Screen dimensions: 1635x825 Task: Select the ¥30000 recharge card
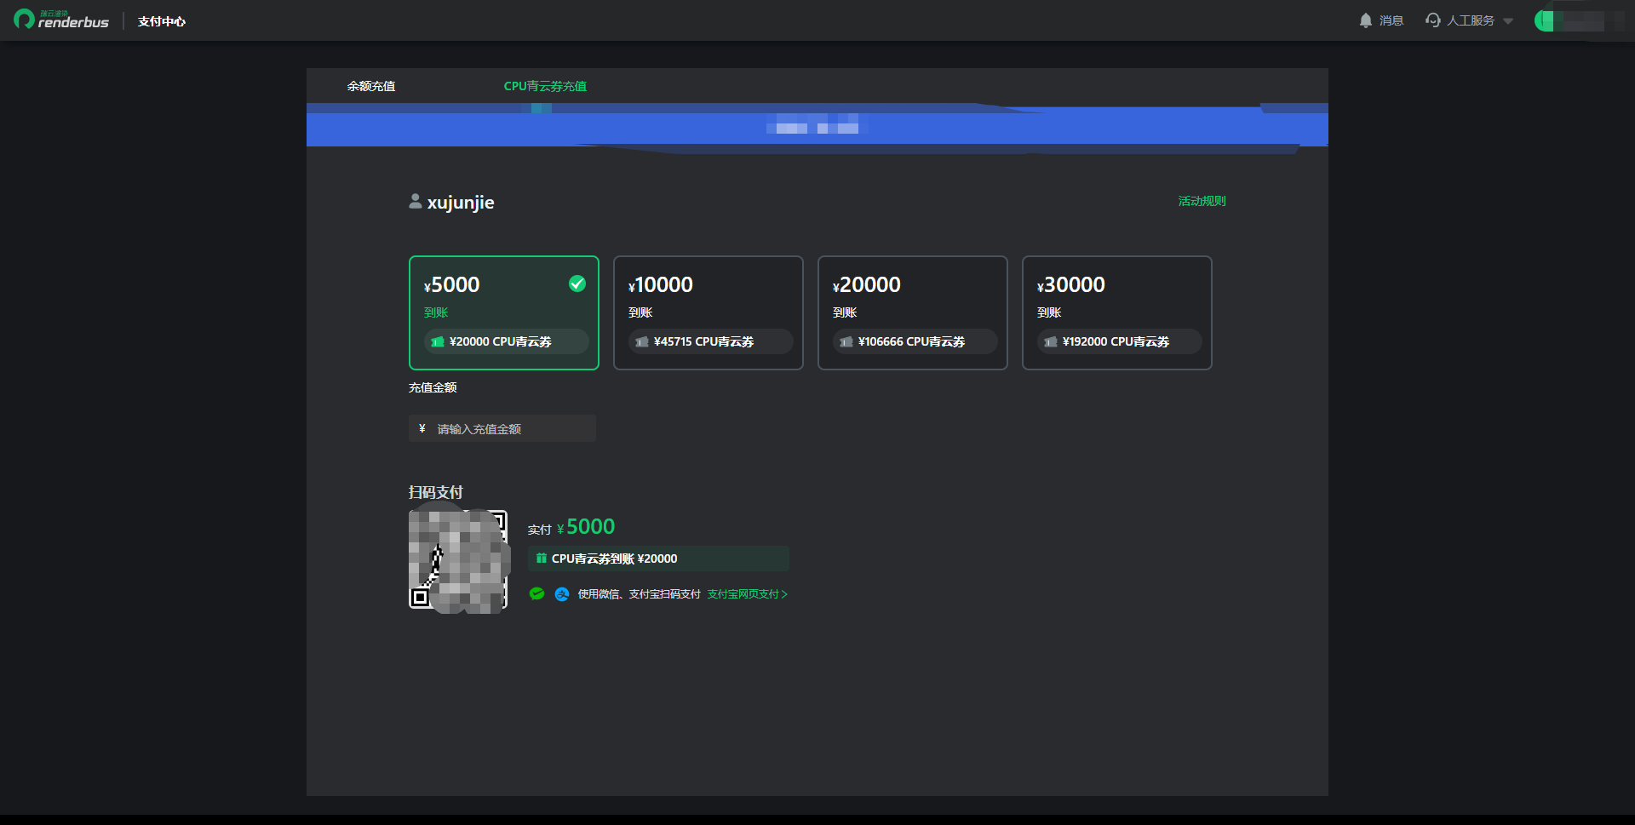pos(1117,312)
